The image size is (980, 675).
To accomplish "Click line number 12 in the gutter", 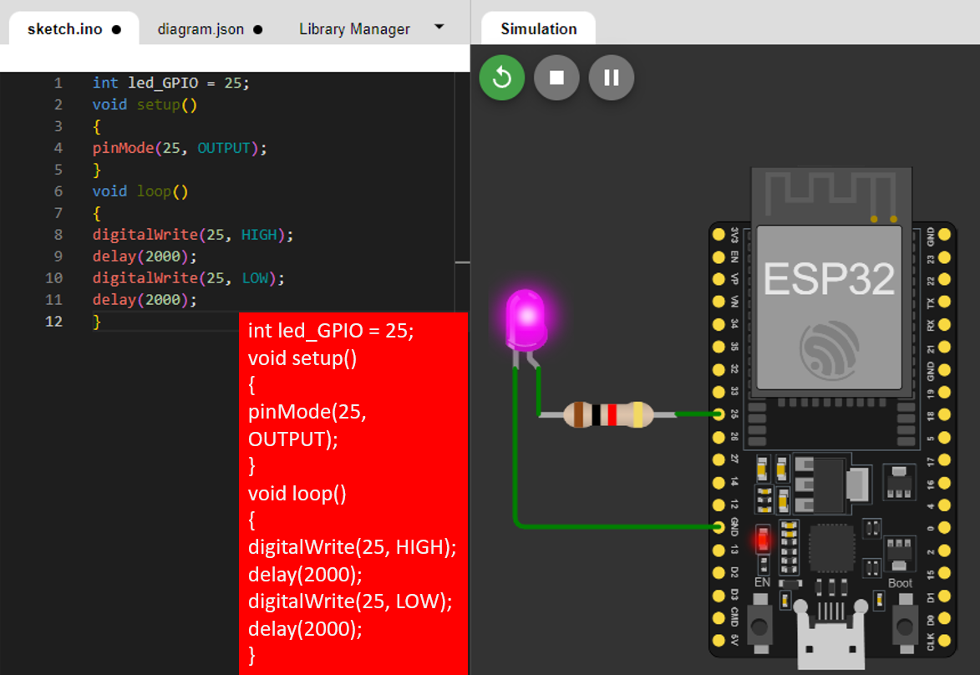I will [53, 322].
